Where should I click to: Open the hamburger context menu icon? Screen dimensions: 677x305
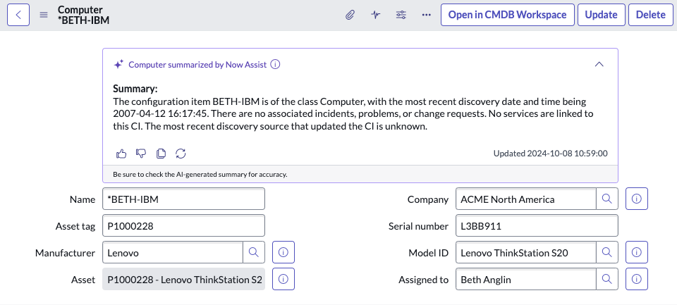44,15
